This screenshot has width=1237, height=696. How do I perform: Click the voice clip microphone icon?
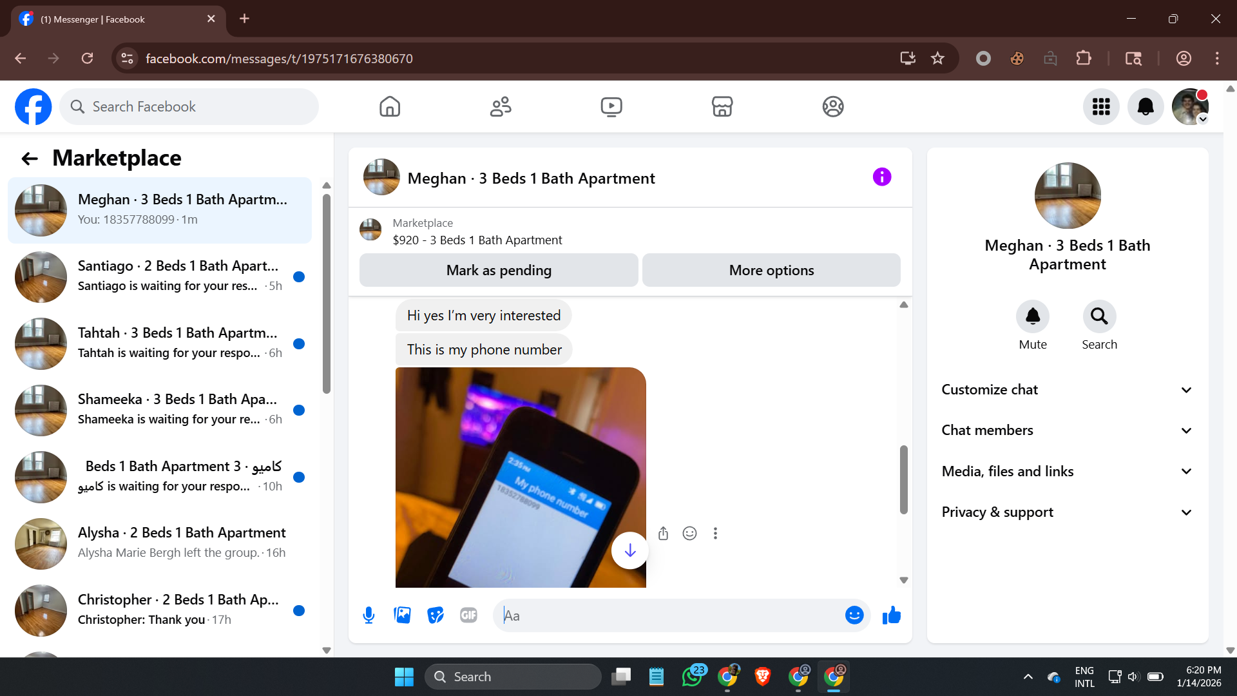click(x=369, y=615)
